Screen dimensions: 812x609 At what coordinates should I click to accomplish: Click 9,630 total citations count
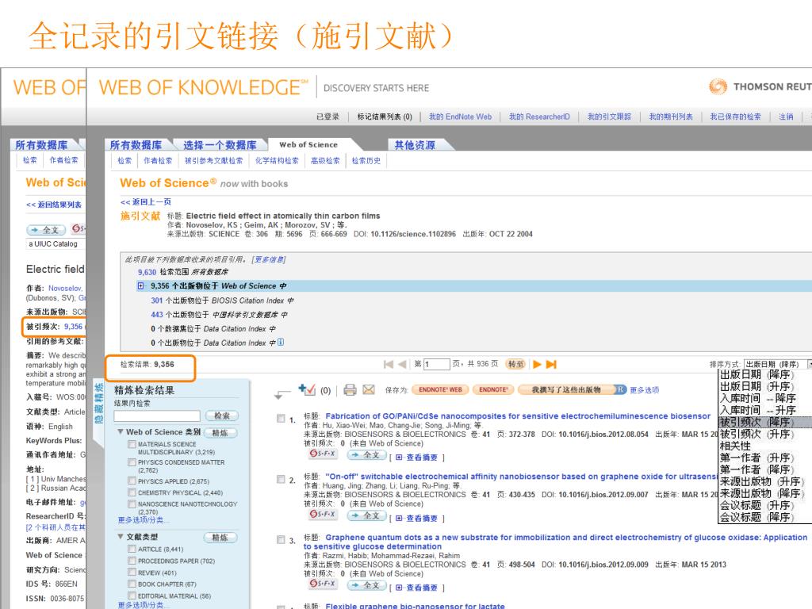pos(147,272)
